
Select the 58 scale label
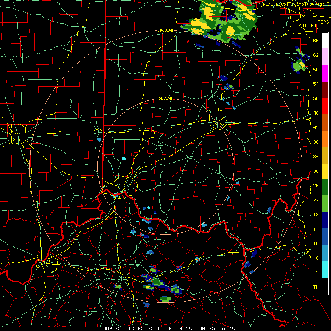pyautogui.click(x=316, y=70)
